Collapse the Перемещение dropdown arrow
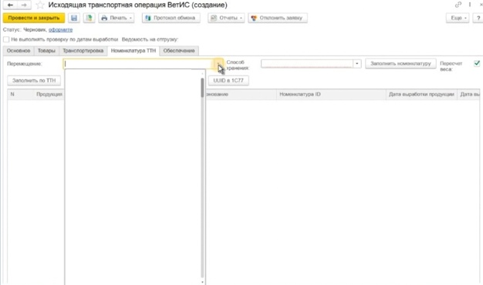The height and width of the screenshot is (285, 483). pyautogui.click(x=218, y=64)
